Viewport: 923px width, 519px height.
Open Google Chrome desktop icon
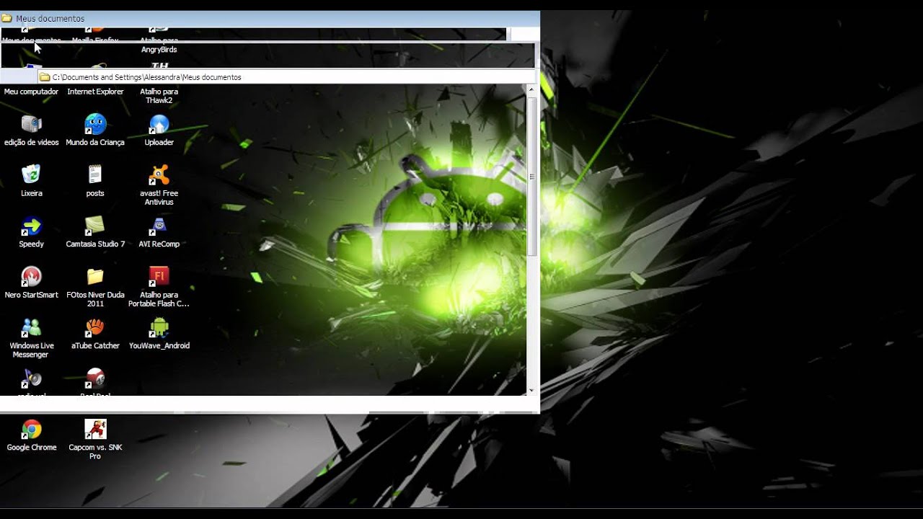click(x=31, y=430)
